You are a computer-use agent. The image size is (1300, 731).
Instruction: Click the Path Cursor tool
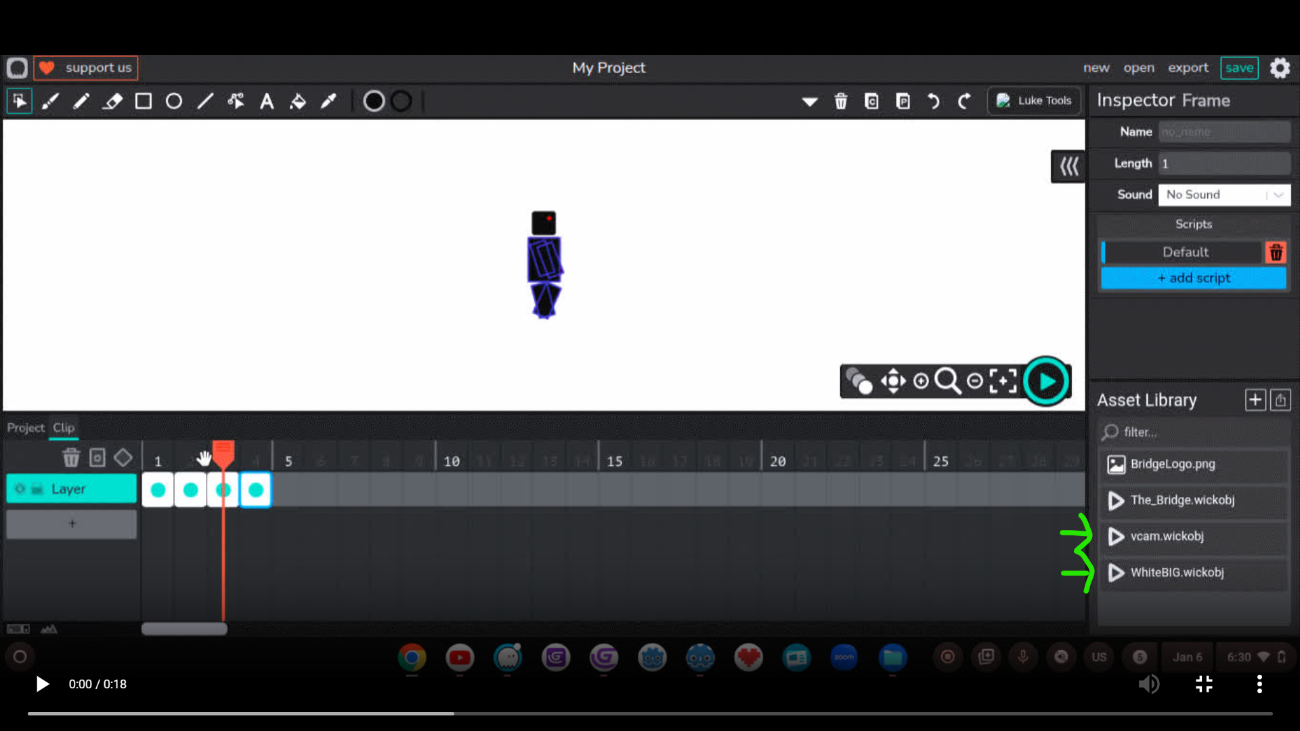click(236, 102)
